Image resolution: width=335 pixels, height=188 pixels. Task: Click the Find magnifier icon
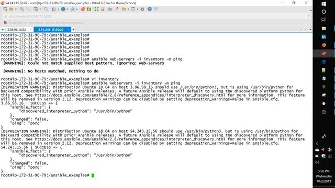coord(46,9)
